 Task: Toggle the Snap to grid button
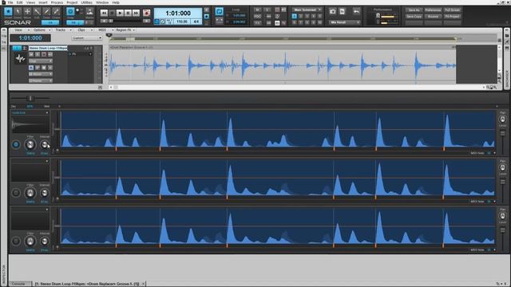(x=70, y=12)
